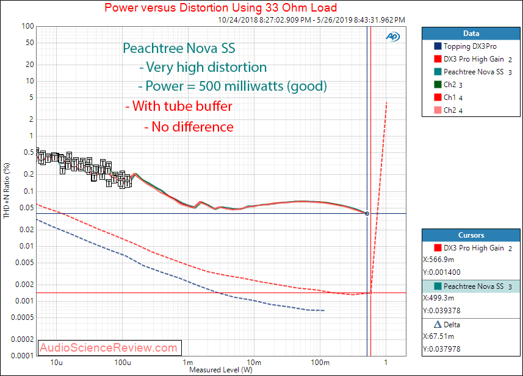This screenshot has height=376, width=523.
Task: Click delta value X:67.51m
Action: point(438,336)
